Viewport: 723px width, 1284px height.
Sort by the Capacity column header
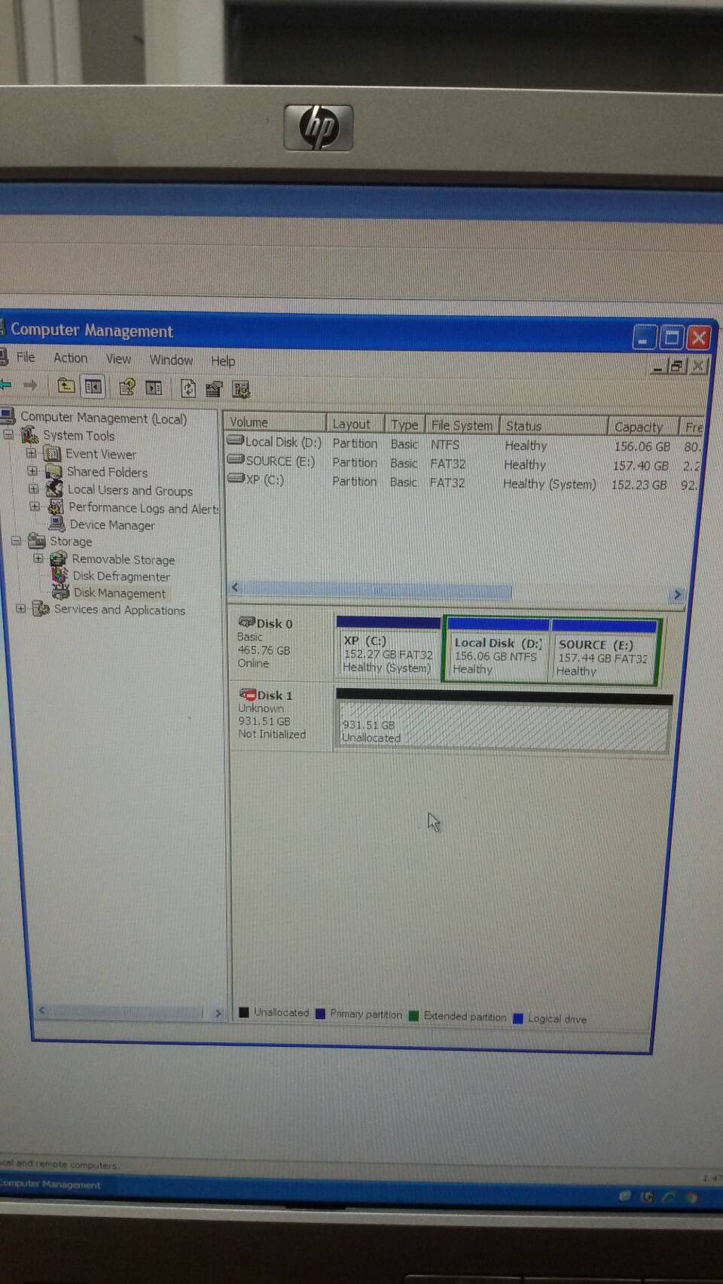coord(643,427)
